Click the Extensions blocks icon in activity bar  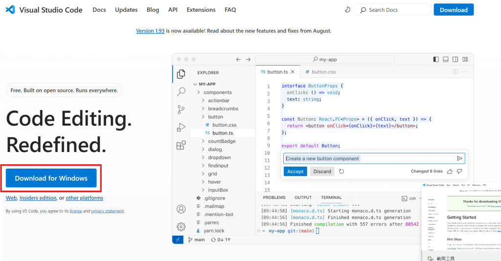[181, 145]
